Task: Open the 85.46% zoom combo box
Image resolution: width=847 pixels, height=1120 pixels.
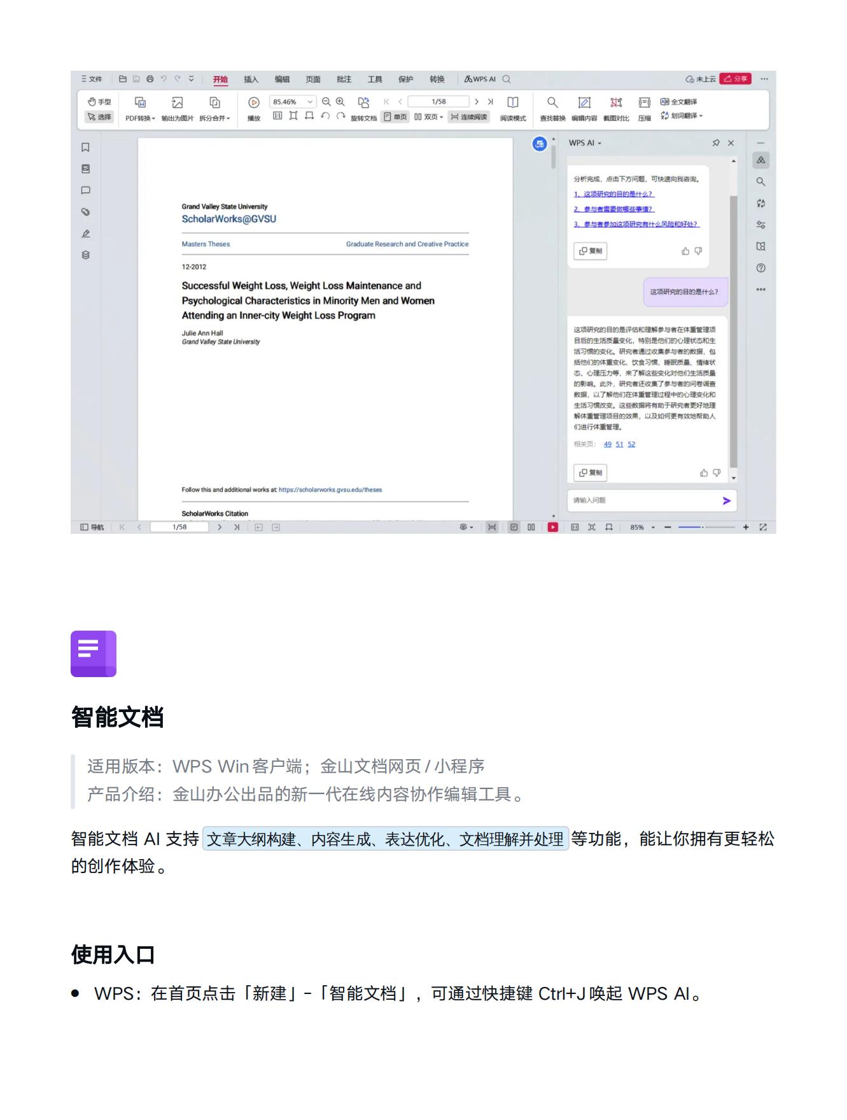Action: click(293, 102)
